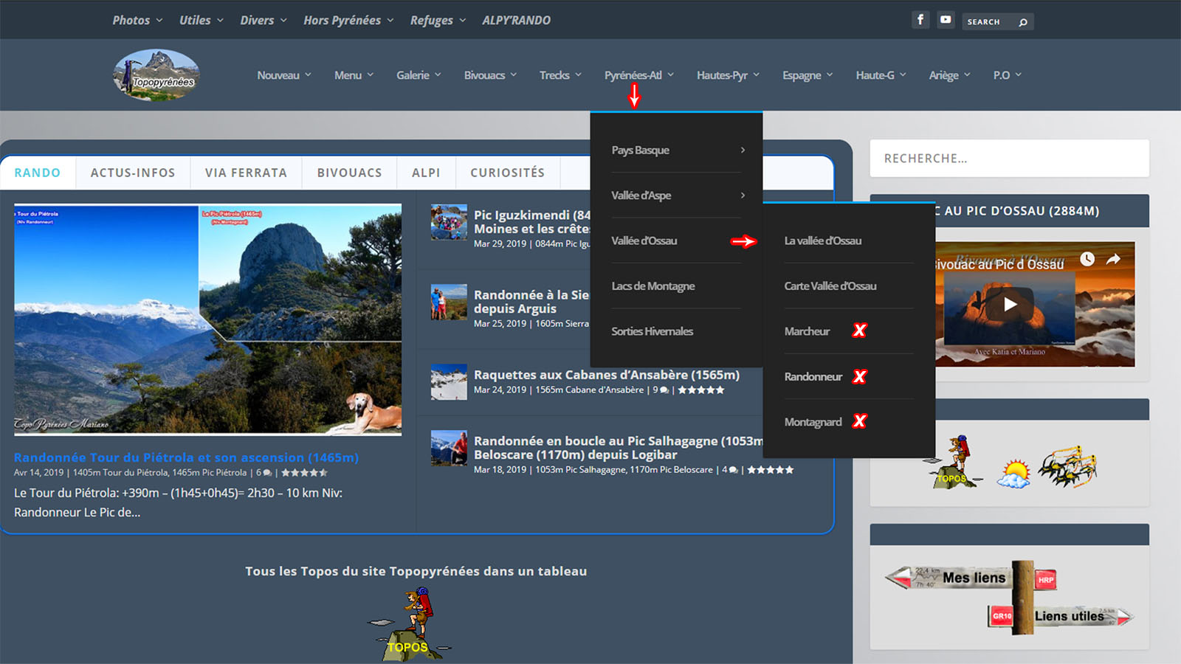This screenshot has width=1181, height=664.
Task: Expand the Espagne navigation menu
Action: point(808,75)
